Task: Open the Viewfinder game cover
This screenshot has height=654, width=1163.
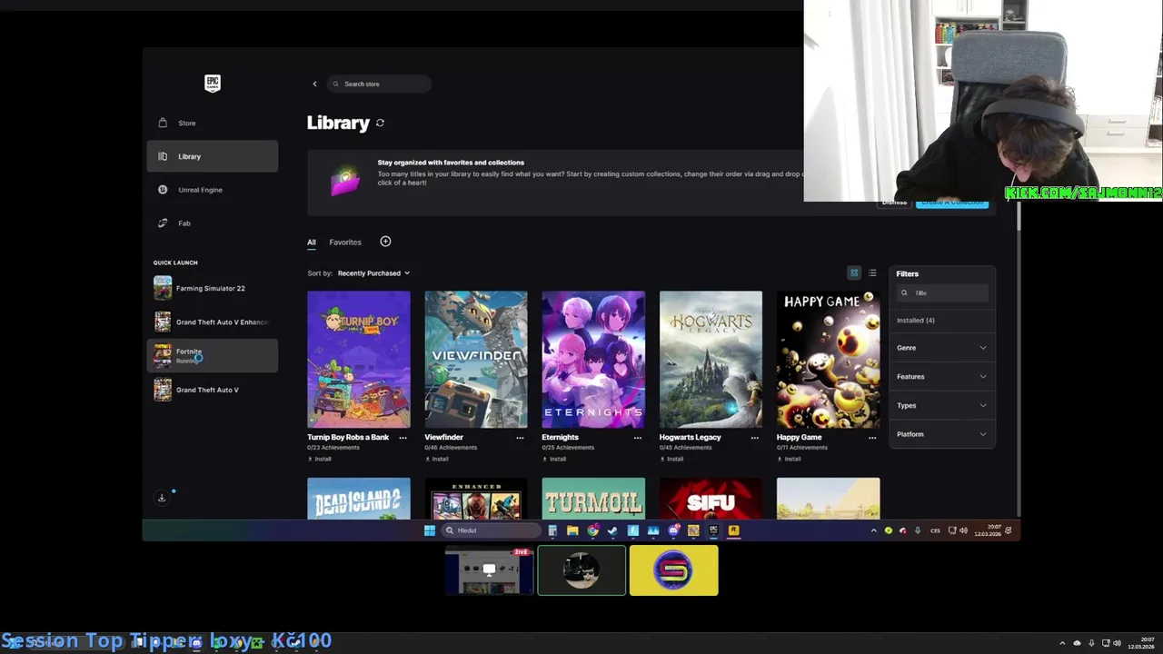Action: click(476, 359)
